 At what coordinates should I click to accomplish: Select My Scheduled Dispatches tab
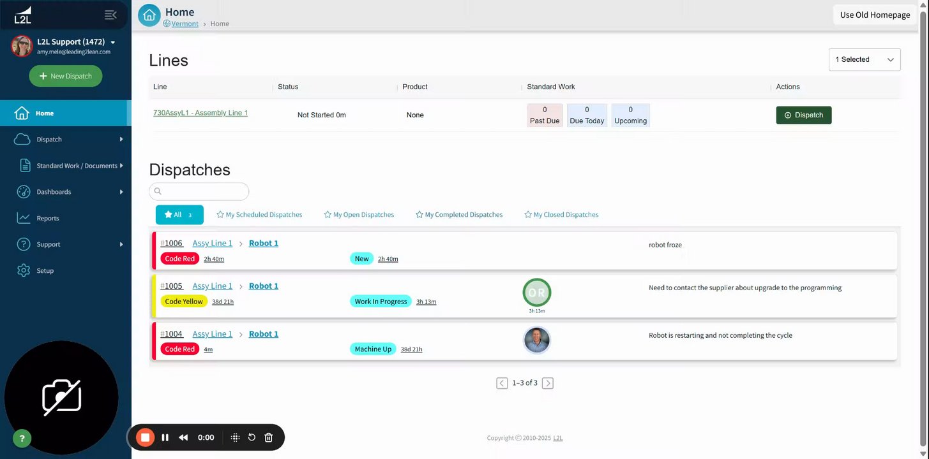(x=259, y=215)
